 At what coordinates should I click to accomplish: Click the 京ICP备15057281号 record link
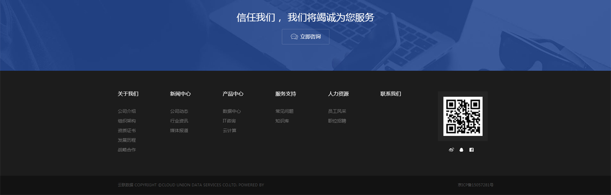476,185
